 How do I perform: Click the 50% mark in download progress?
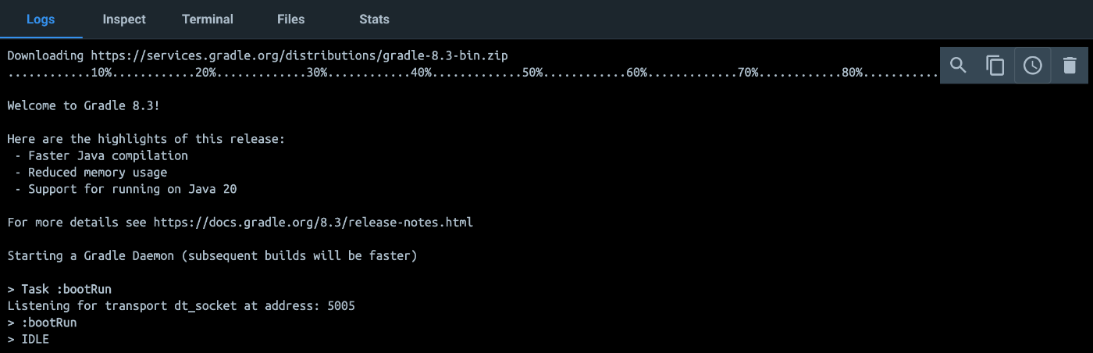coord(532,73)
